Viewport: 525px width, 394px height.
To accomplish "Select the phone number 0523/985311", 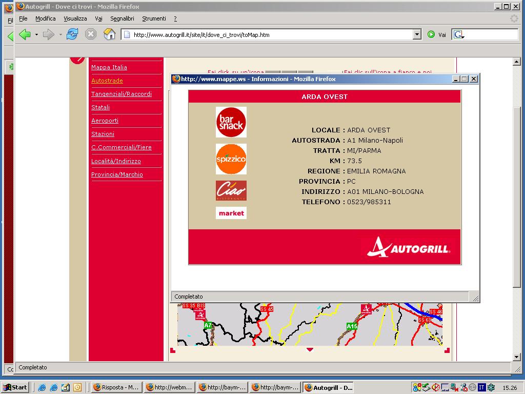I will [x=369, y=202].
